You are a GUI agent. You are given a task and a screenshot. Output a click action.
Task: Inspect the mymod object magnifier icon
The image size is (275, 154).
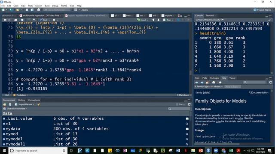[x=187, y=134]
